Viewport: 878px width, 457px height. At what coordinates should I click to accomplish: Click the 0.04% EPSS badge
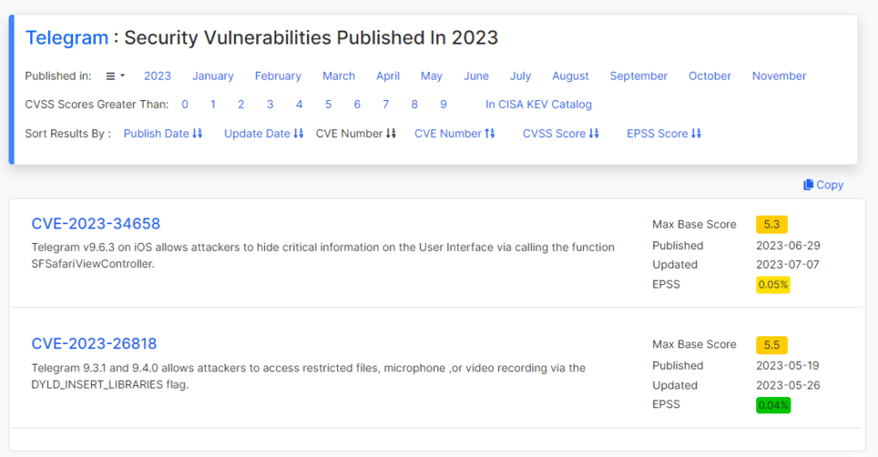click(x=773, y=406)
